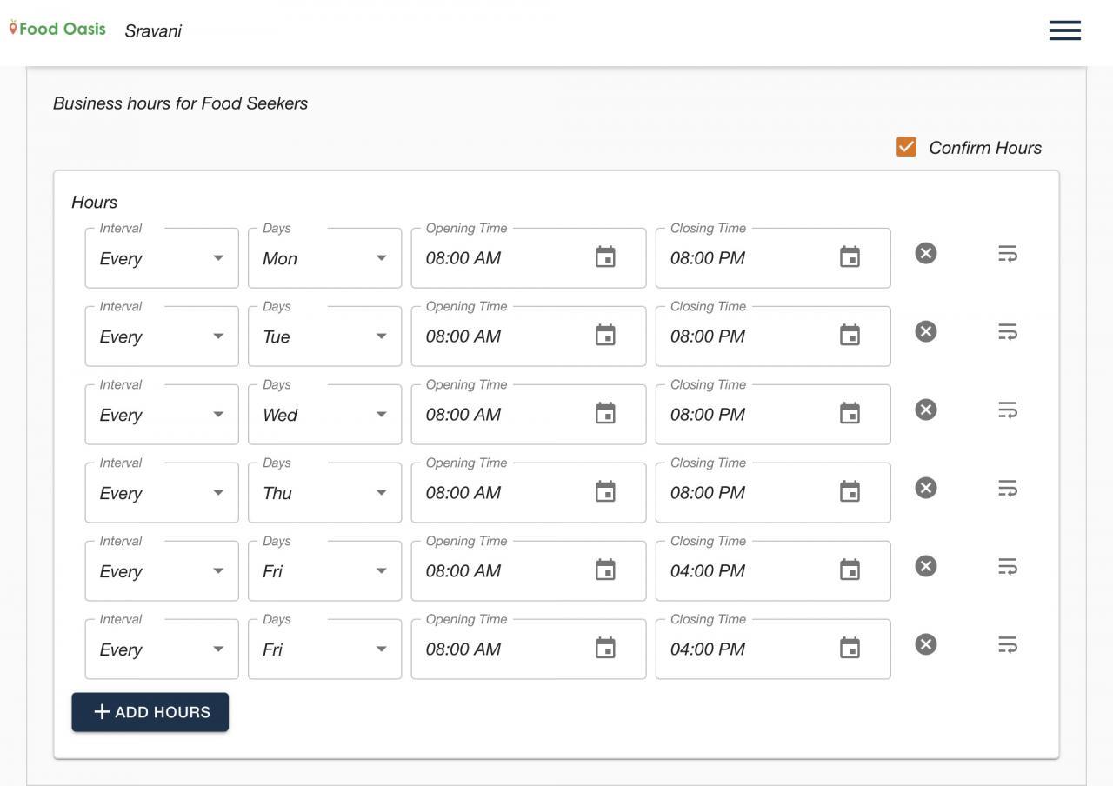The width and height of the screenshot is (1113, 786).
Task: Open time picker icon for Tue Closing Time
Action: click(x=850, y=335)
